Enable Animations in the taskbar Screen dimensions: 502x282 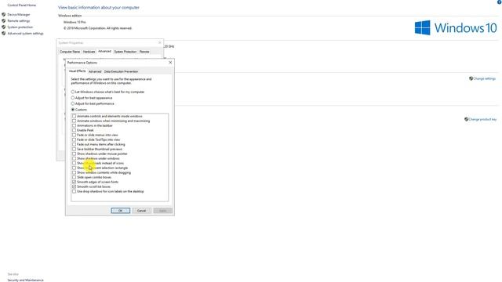pyautogui.click(x=74, y=125)
